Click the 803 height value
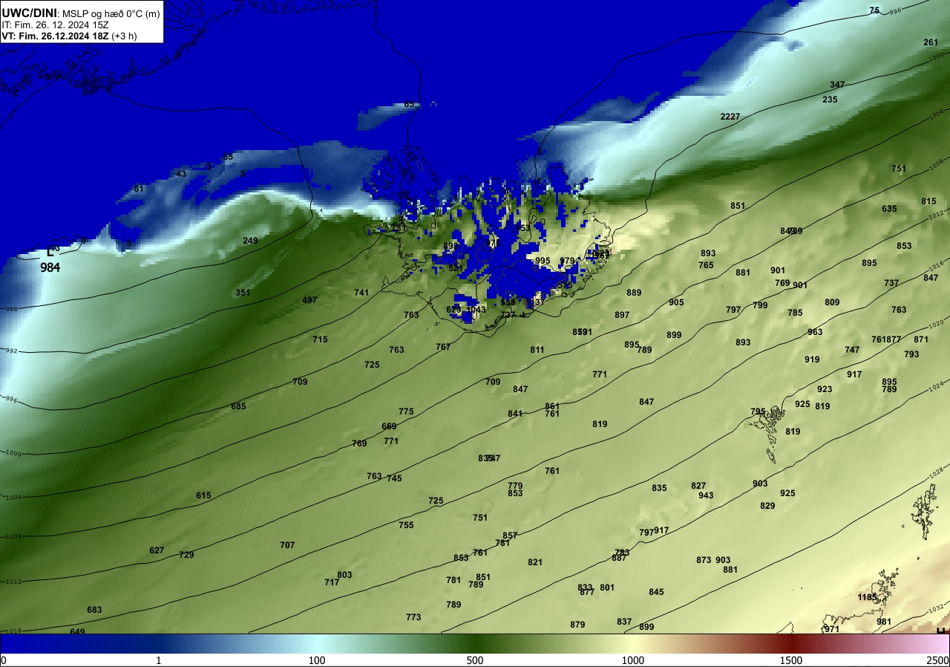 coord(344,575)
